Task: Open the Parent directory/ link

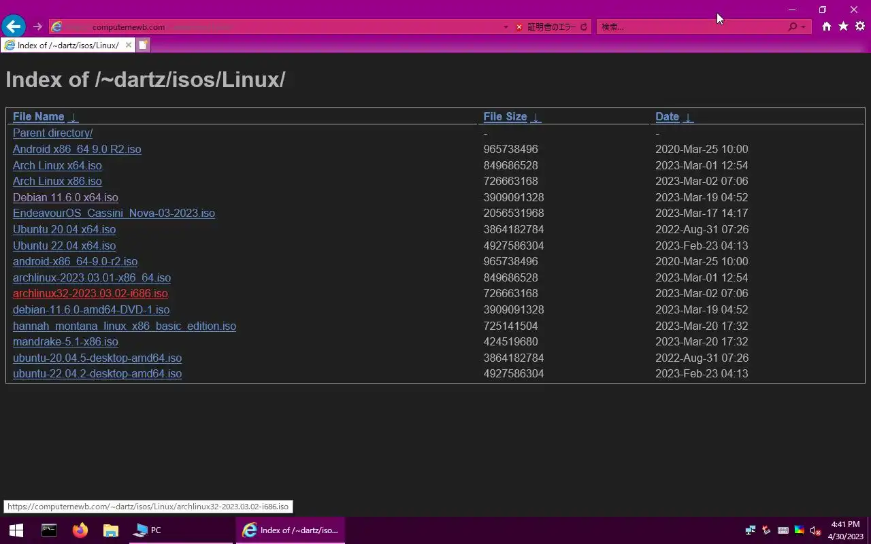Action: click(x=52, y=133)
